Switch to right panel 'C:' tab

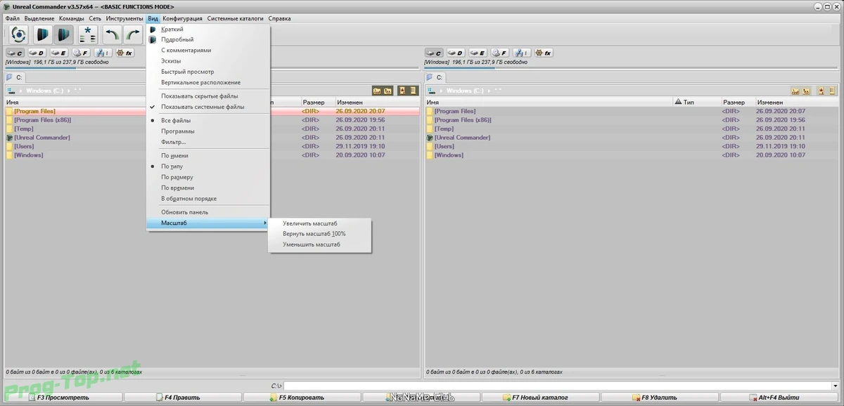point(436,77)
